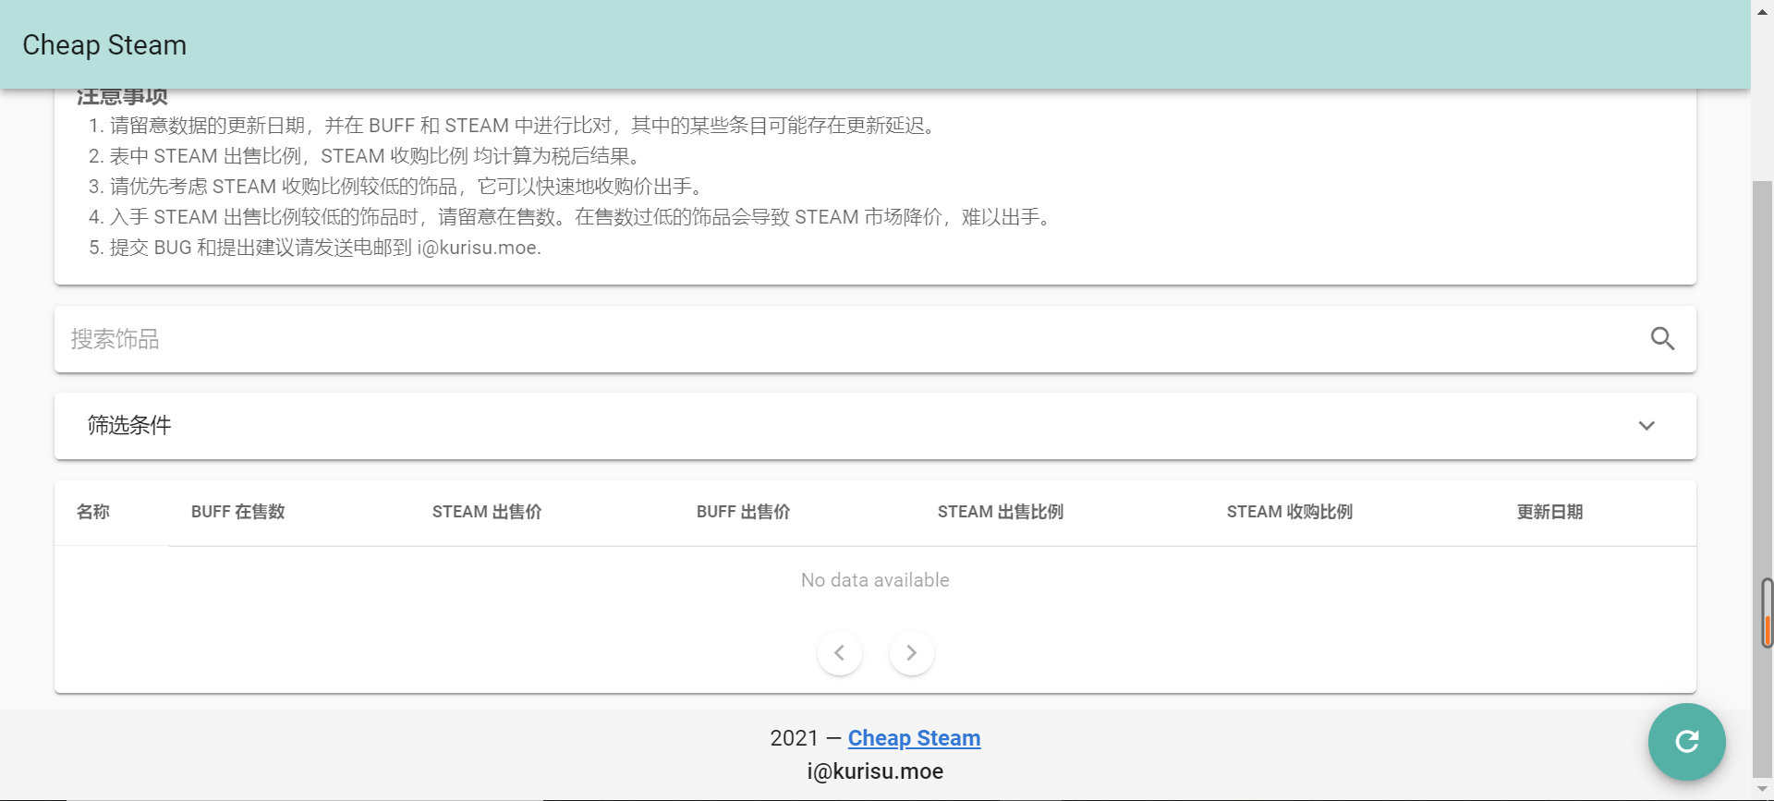The image size is (1774, 801).
Task: Open the 筛选条件 panel header
Action: [875, 426]
